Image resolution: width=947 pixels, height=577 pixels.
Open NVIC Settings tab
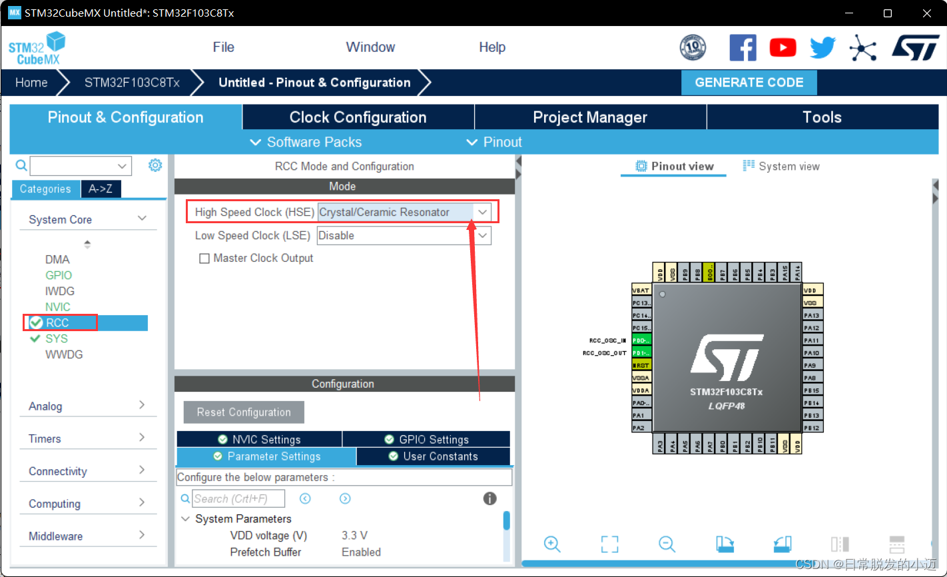pyautogui.click(x=259, y=440)
